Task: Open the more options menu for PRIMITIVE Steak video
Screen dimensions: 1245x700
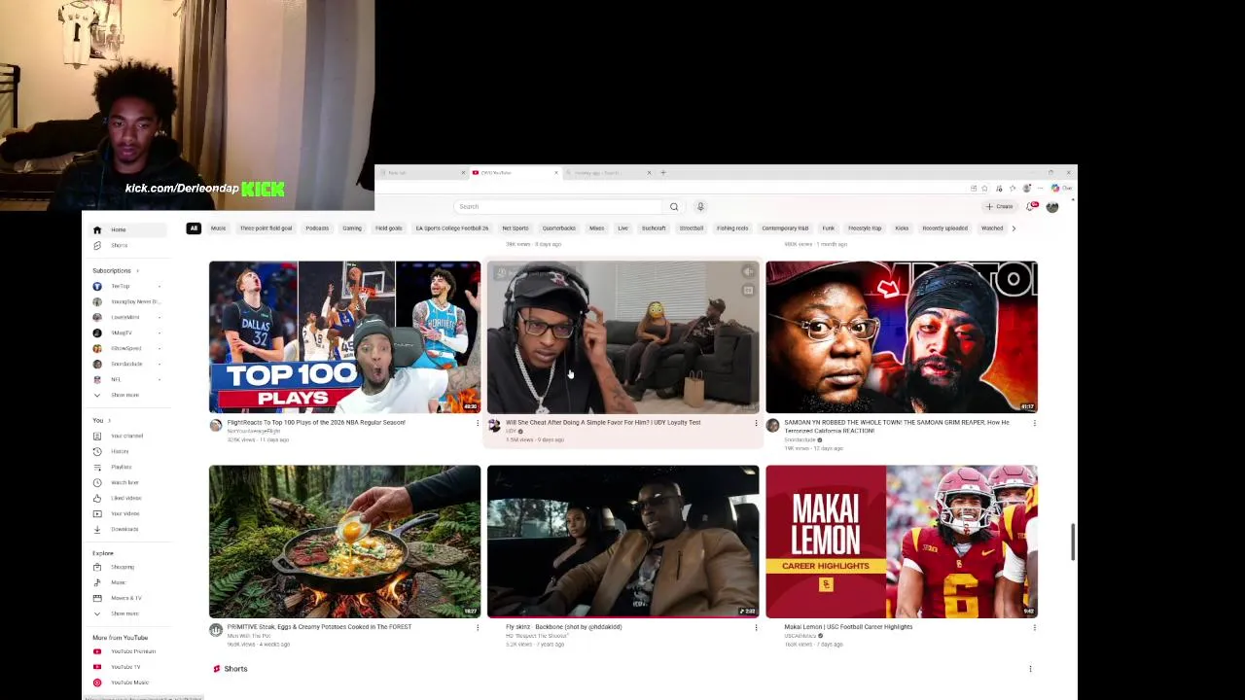Action: tap(478, 627)
